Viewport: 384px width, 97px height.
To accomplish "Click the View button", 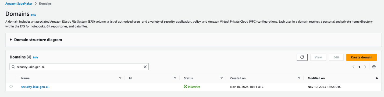I will (318, 57).
